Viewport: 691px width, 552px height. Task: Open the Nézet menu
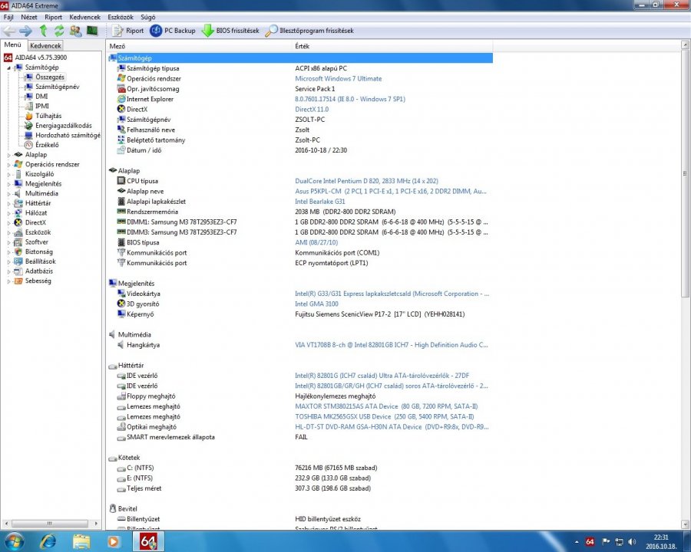click(x=29, y=17)
